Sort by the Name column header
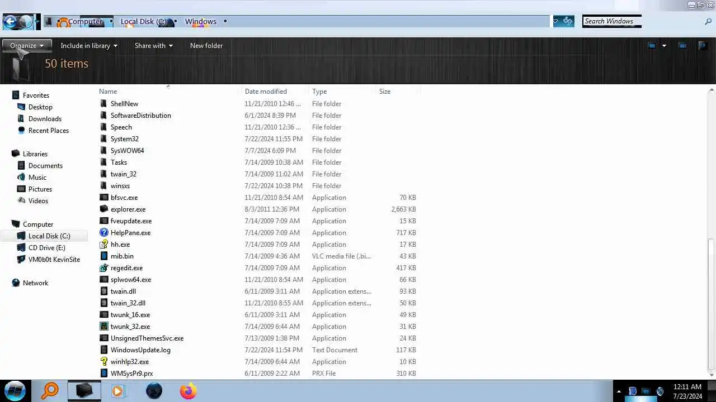This screenshot has width=716, height=402. click(x=108, y=92)
